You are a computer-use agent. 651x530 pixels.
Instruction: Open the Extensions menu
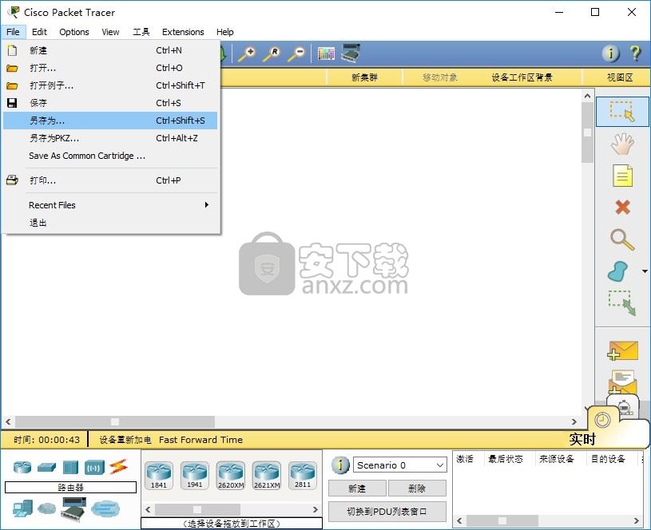pyautogui.click(x=183, y=32)
